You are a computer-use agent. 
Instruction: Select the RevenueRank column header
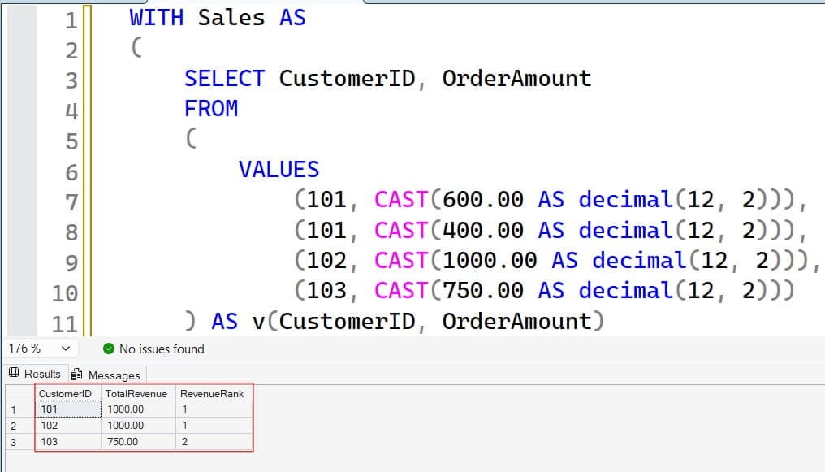(x=214, y=393)
